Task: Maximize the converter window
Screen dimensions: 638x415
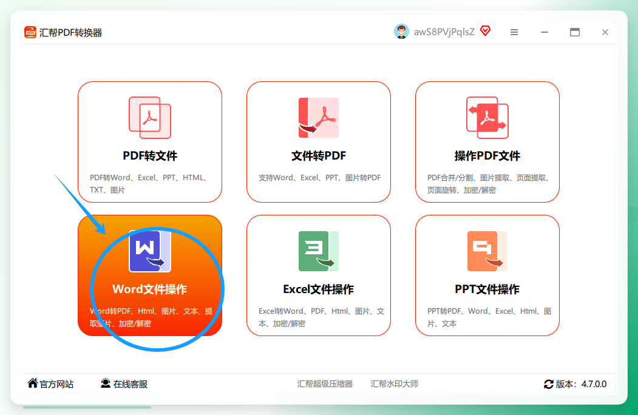Action: coord(574,32)
